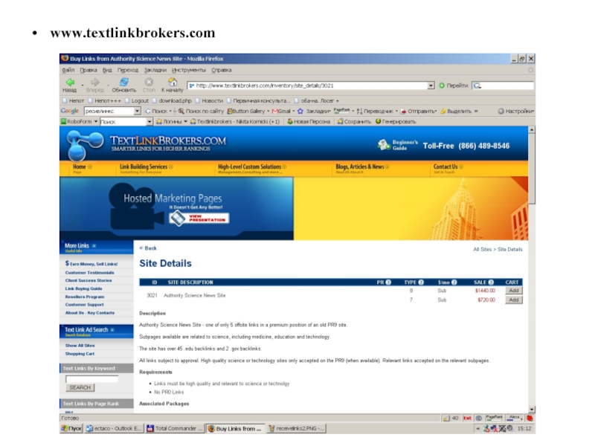Click the View Presentation banner button
Screen dimensions: 595x446
click(199, 219)
